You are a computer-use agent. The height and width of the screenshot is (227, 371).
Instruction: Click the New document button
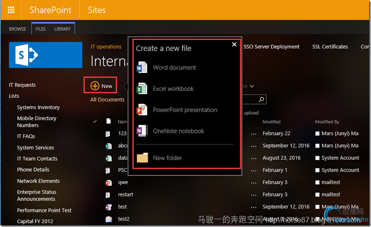click(101, 86)
